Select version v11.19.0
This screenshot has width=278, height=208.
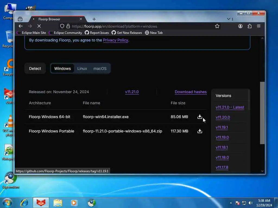pos(222,137)
